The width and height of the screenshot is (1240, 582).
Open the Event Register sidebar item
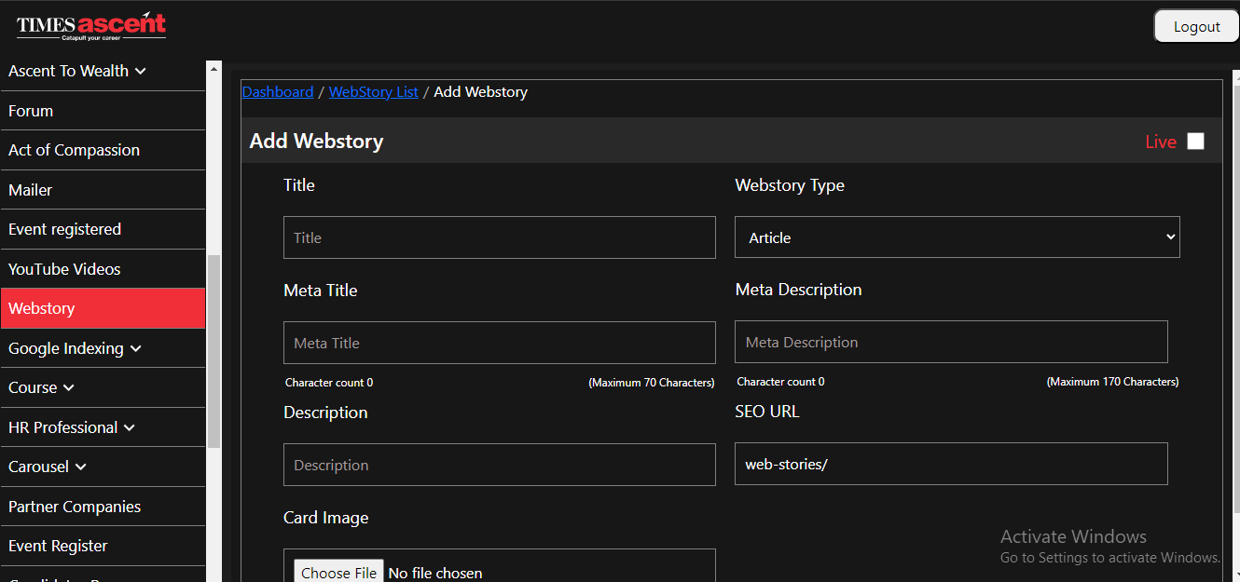(103, 546)
